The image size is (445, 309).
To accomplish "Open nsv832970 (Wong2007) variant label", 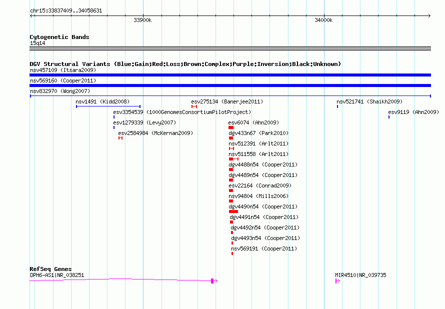I will [60, 91].
